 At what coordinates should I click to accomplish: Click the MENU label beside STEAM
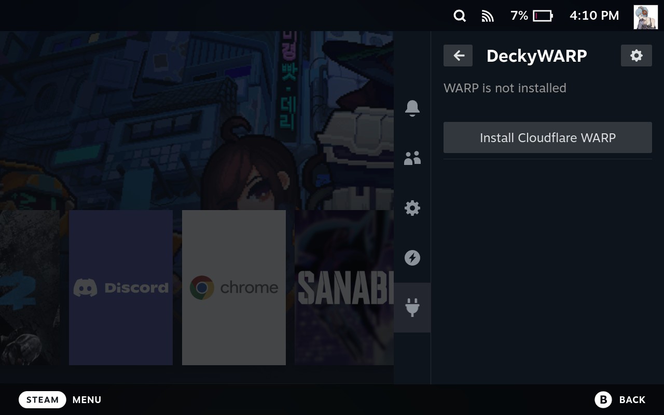(x=87, y=400)
